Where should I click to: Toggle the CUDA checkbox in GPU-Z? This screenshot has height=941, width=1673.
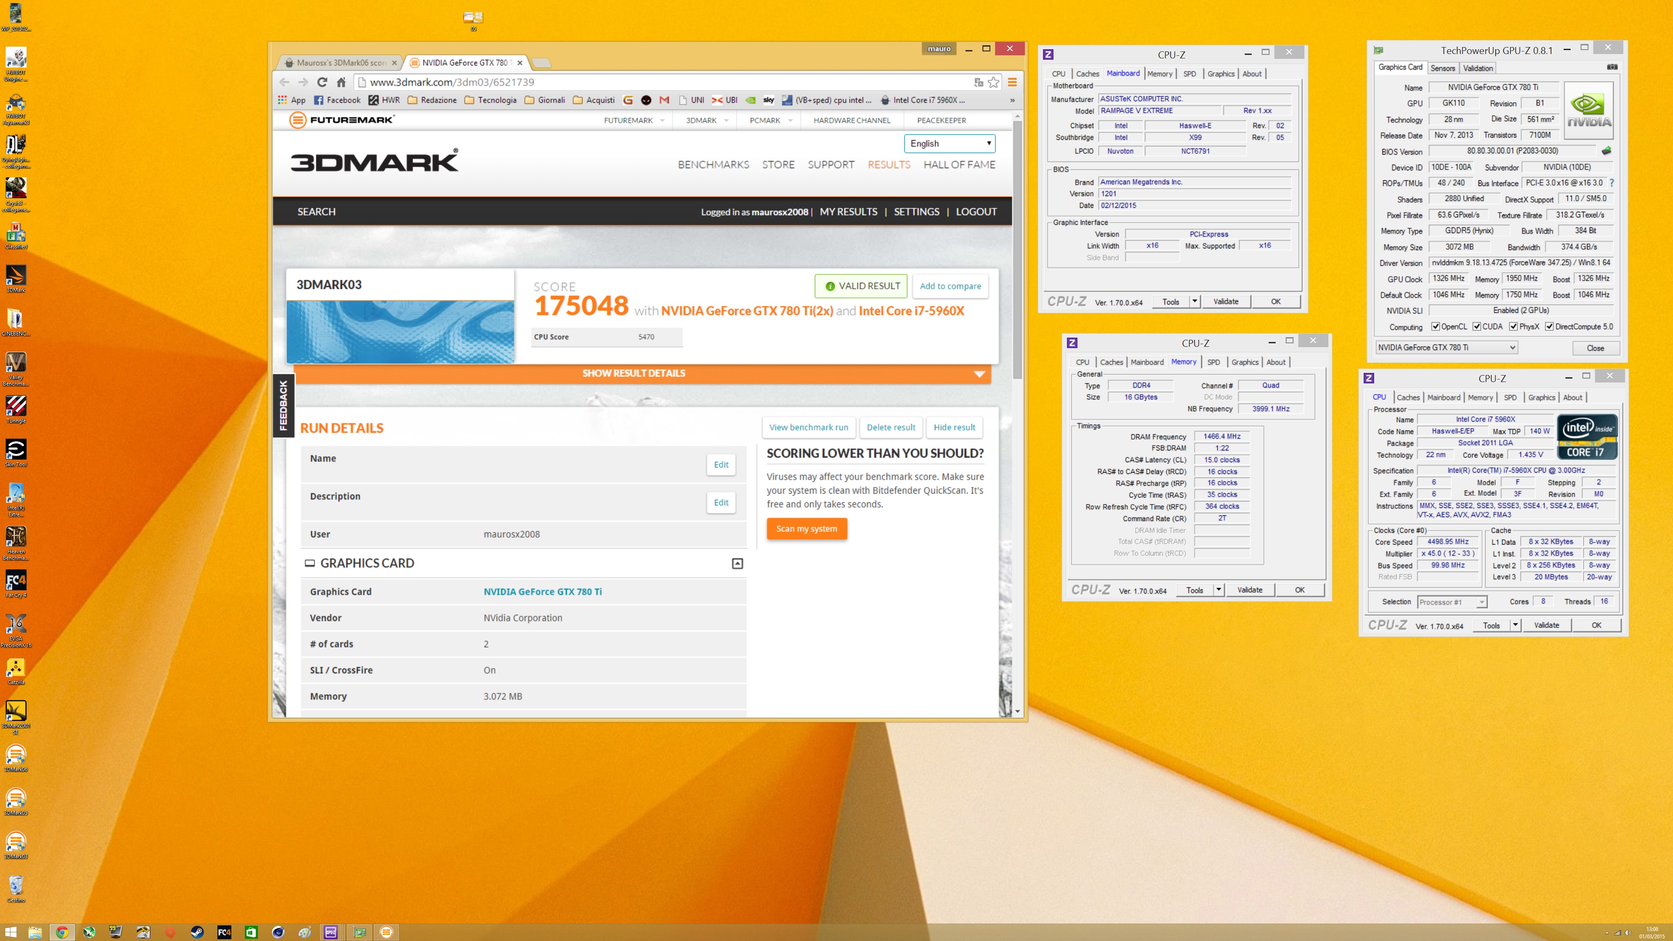pos(1477,327)
